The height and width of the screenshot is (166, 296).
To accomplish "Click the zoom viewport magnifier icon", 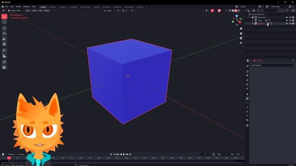I will pos(241,29).
